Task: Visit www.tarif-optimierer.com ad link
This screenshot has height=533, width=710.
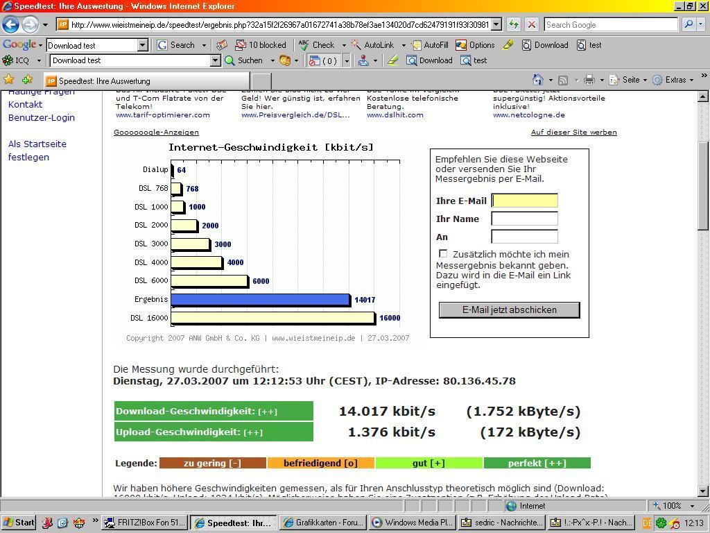Action: point(162,115)
